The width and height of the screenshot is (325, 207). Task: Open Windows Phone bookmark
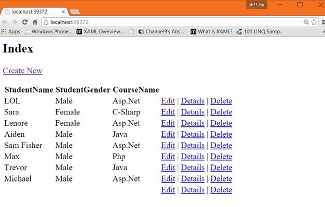tap(48, 31)
